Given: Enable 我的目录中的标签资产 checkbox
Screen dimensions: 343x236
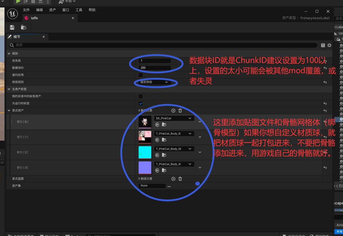Looking at the screenshot, I should [141, 96].
